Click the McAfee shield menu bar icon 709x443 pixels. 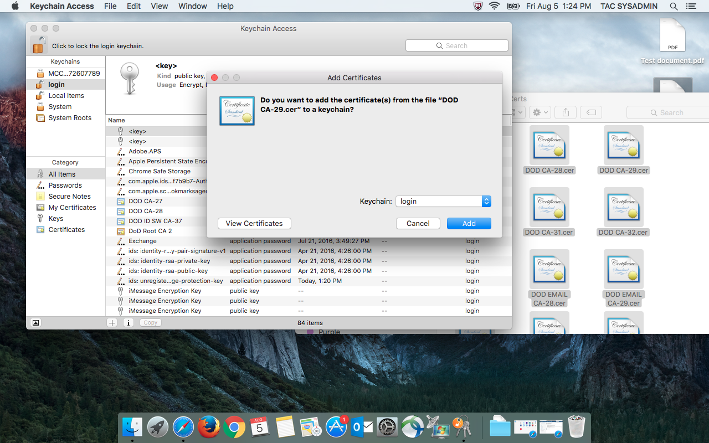pyautogui.click(x=478, y=6)
